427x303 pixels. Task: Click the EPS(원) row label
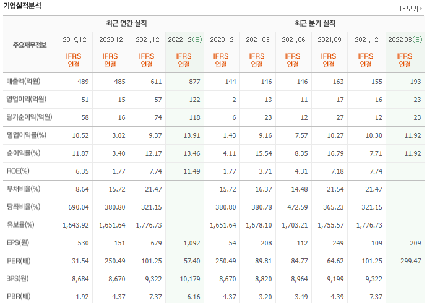[18, 243]
